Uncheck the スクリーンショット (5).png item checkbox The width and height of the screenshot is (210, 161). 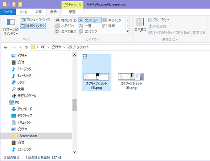85,56
